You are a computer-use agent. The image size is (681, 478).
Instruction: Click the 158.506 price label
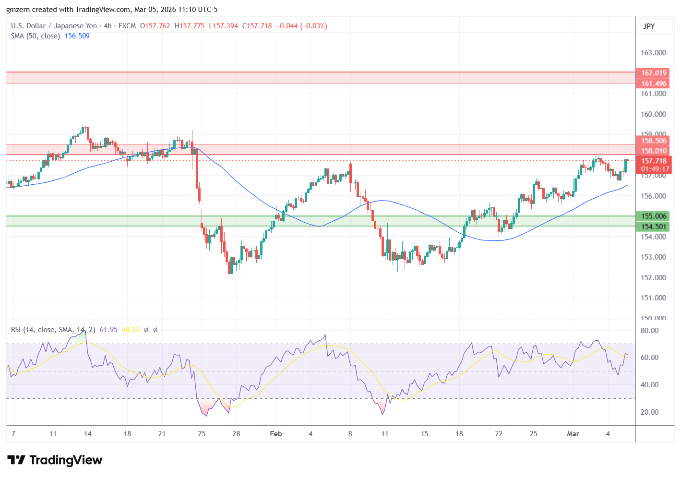tap(654, 141)
